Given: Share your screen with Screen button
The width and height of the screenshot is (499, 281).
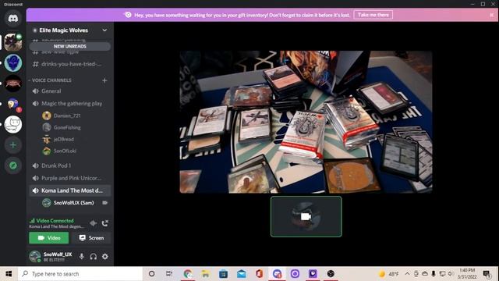Looking at the screenshot, I should [91, 238].
